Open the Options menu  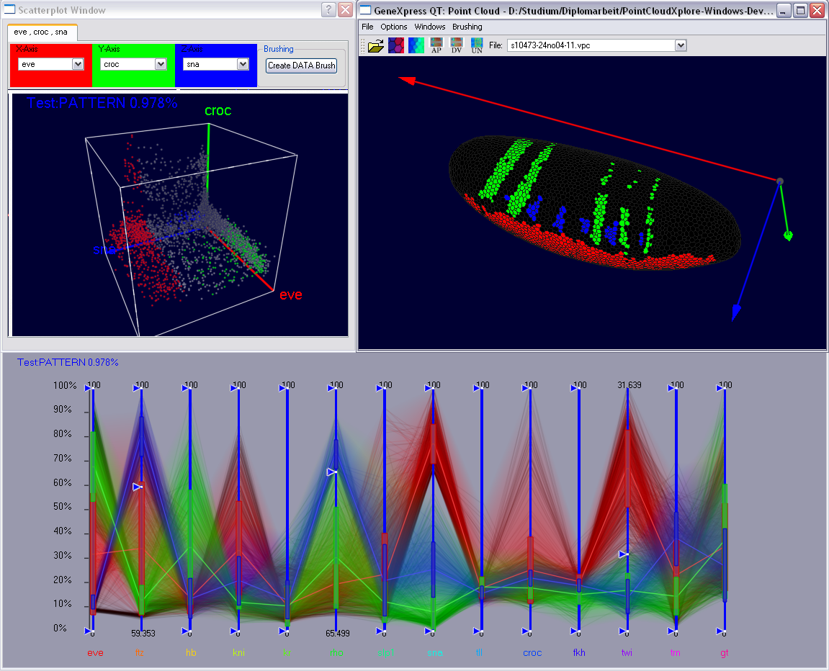(394, 27)
